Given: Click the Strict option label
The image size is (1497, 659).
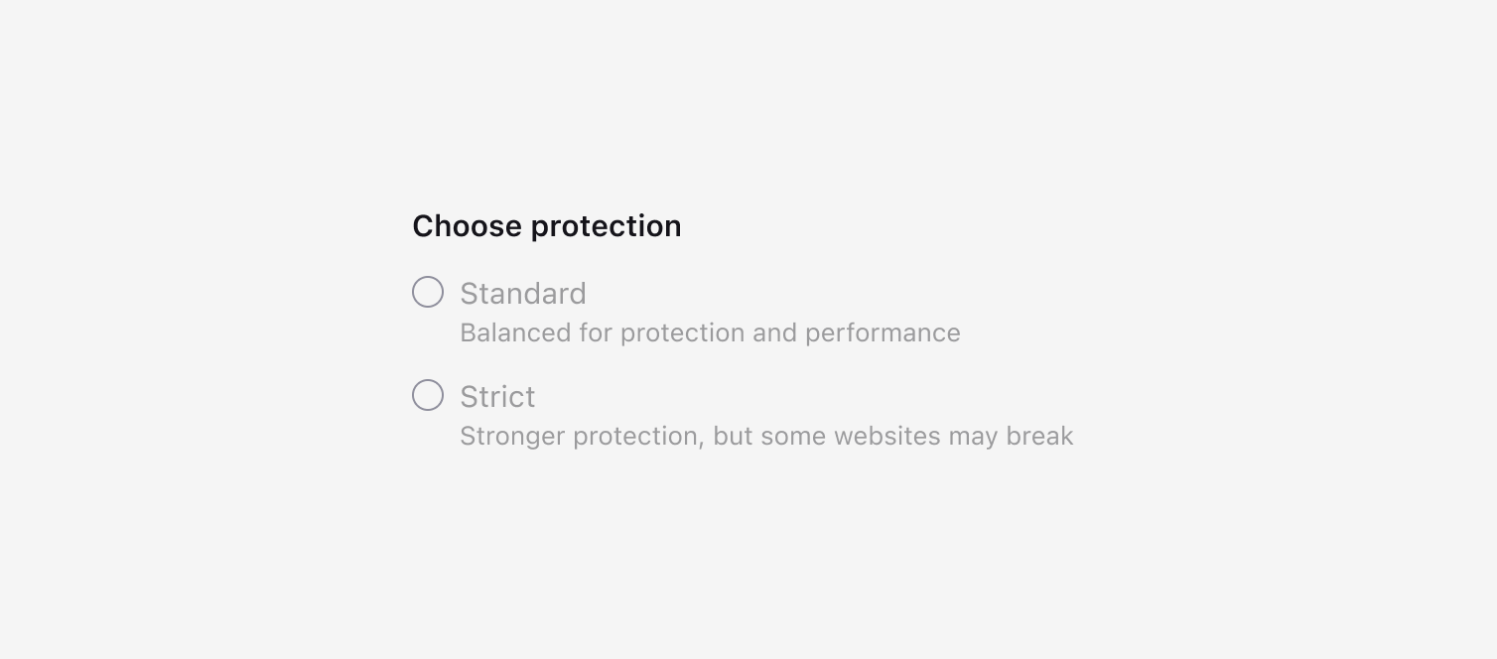Looking at the screenshot, I should pyautogui.click(x=497, y=397).
